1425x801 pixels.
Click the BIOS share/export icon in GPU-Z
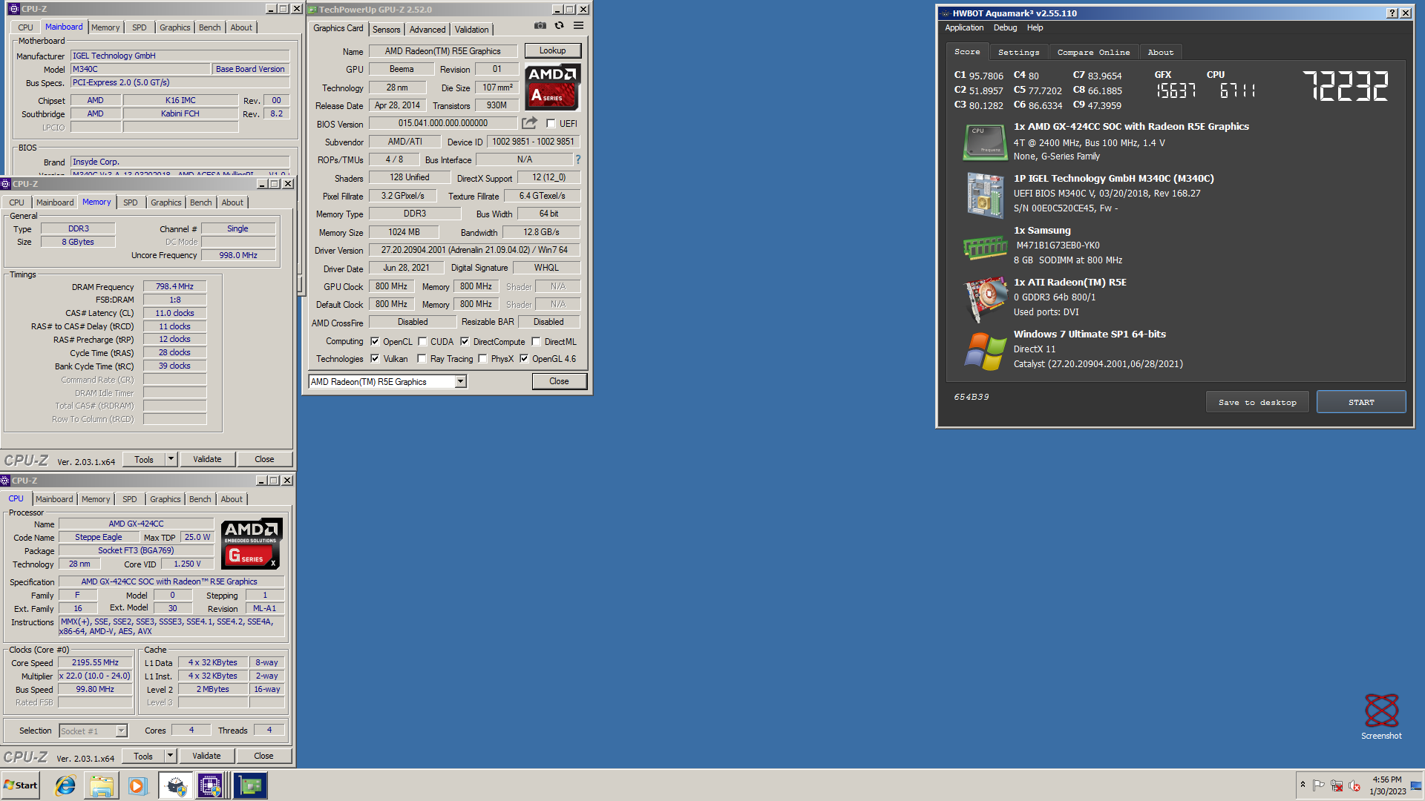click(x=529, y=123)
